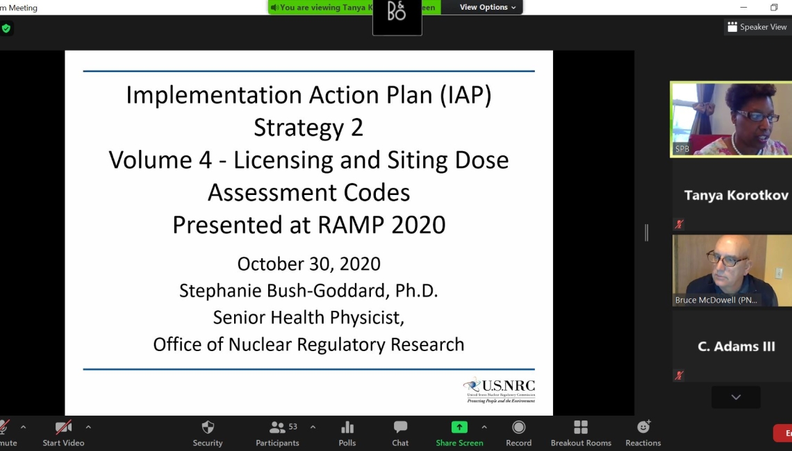Click the green Share Screen icon
The image size is (792, 451).
coord(459,427)
